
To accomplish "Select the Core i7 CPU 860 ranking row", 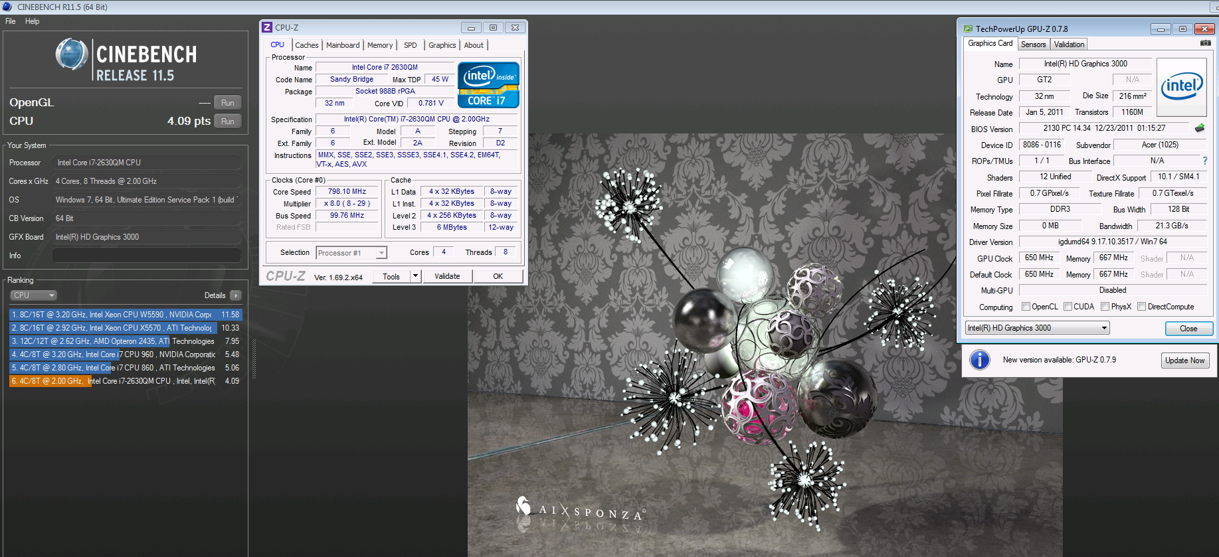I will click(126, 368).
